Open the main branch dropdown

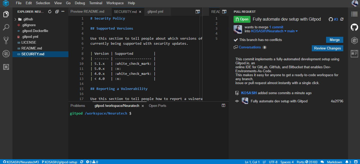pyautogui.click(x=292, y=31)
